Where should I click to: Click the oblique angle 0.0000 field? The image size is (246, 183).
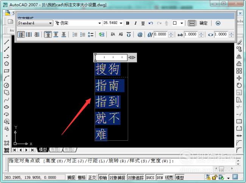pyautogui.click(x=160, y=34)
